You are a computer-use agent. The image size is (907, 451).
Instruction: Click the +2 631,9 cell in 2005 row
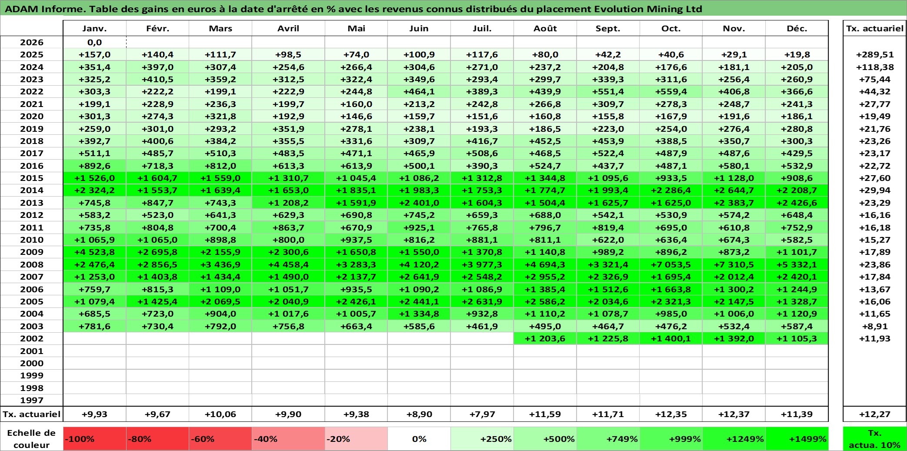point(482,301)
